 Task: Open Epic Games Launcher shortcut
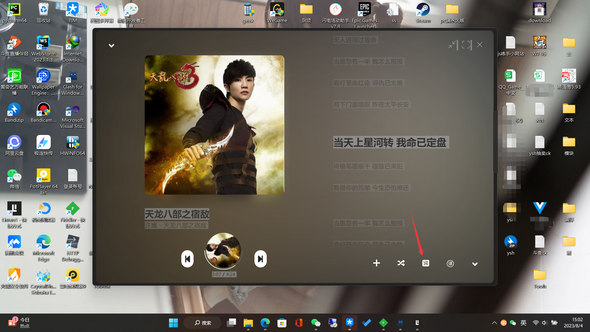[x=364, y=15]
